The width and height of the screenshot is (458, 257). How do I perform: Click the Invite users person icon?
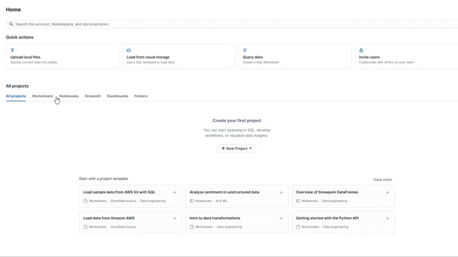click(x=361, y=50)
